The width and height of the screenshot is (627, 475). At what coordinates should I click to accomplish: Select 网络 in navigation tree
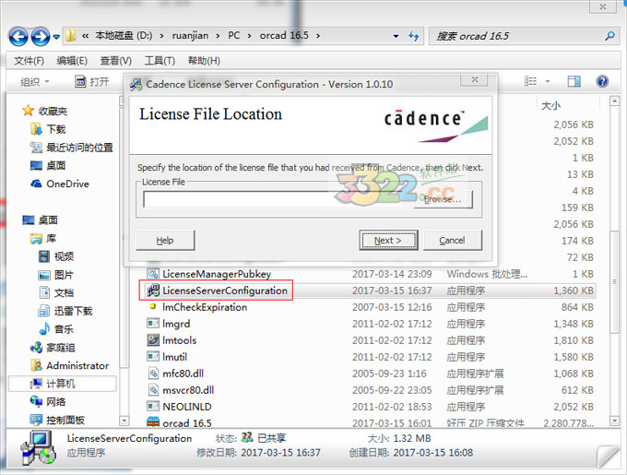point(48,402)
